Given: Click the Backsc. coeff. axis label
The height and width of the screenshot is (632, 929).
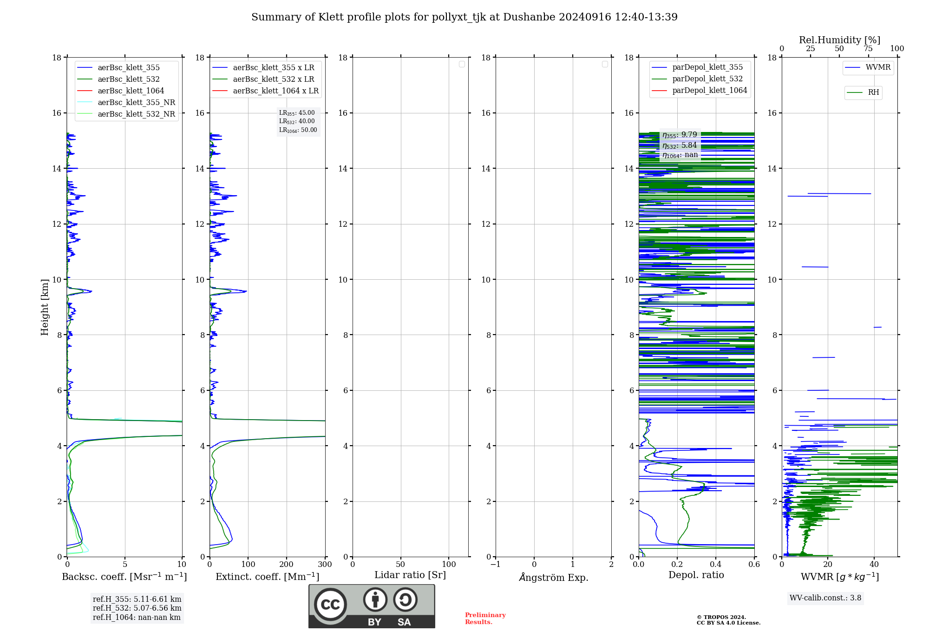Looking at the screenshot, I should point(124,577).
